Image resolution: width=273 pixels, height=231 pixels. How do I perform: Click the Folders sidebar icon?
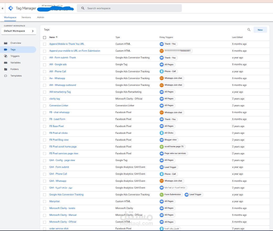tap(6, 69)
